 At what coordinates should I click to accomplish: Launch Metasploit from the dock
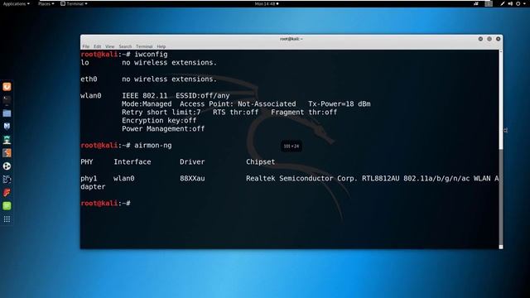point(7,127)
